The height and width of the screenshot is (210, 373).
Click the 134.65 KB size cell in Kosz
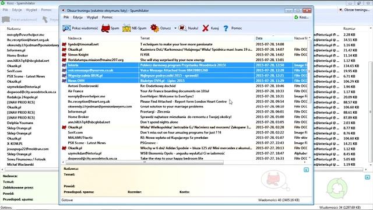(x=351, y=66)
